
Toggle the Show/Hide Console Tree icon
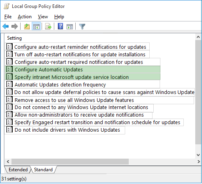point(36,27)
